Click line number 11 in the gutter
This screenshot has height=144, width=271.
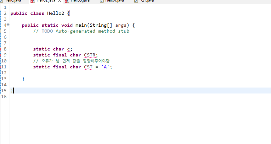(x=4, y=67)
